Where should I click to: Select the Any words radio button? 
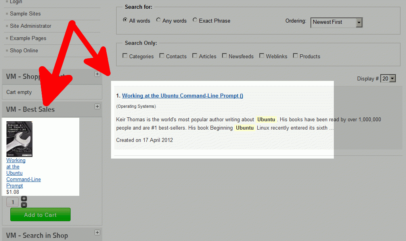point(159,20)
